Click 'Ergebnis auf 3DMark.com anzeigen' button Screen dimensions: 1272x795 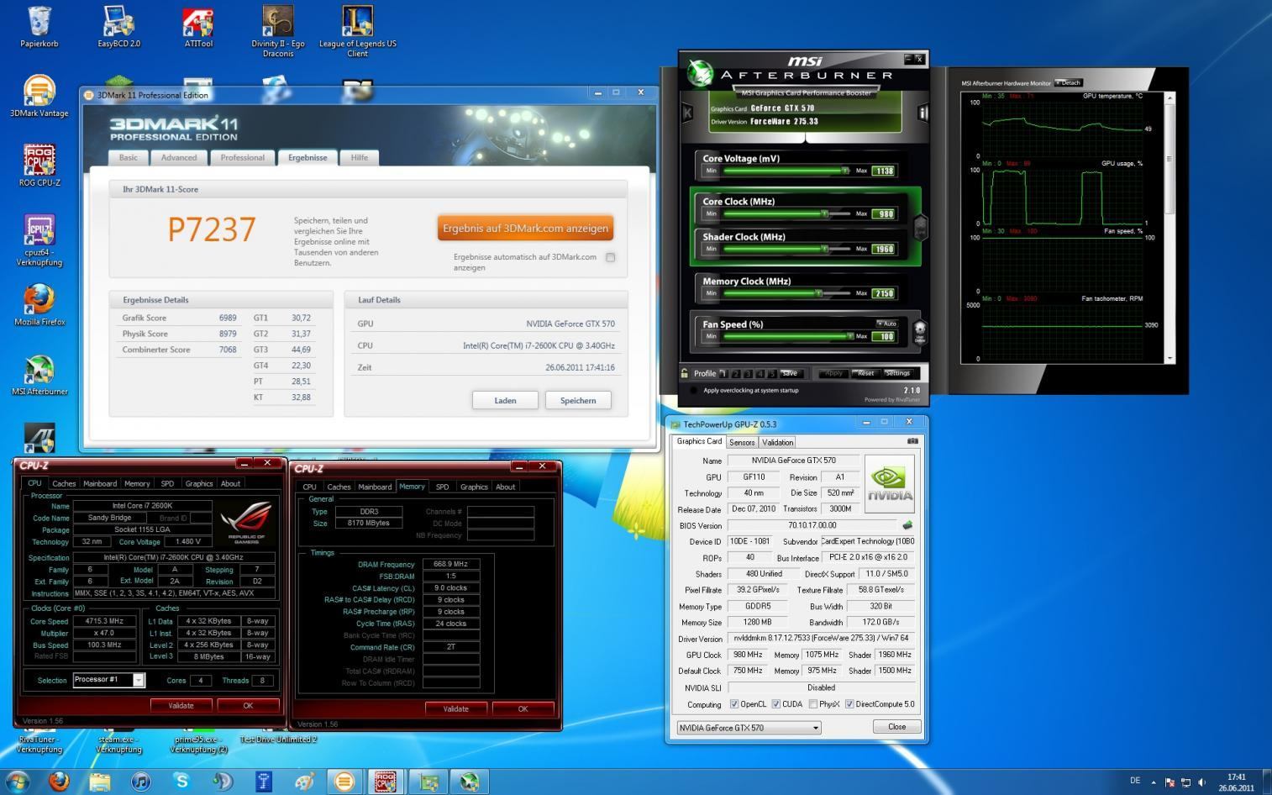(525, 228)
